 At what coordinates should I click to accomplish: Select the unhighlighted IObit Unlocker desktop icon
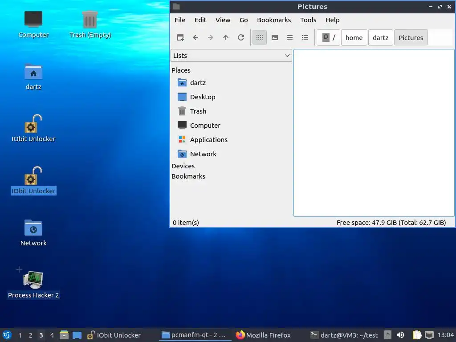coord(33,128)
